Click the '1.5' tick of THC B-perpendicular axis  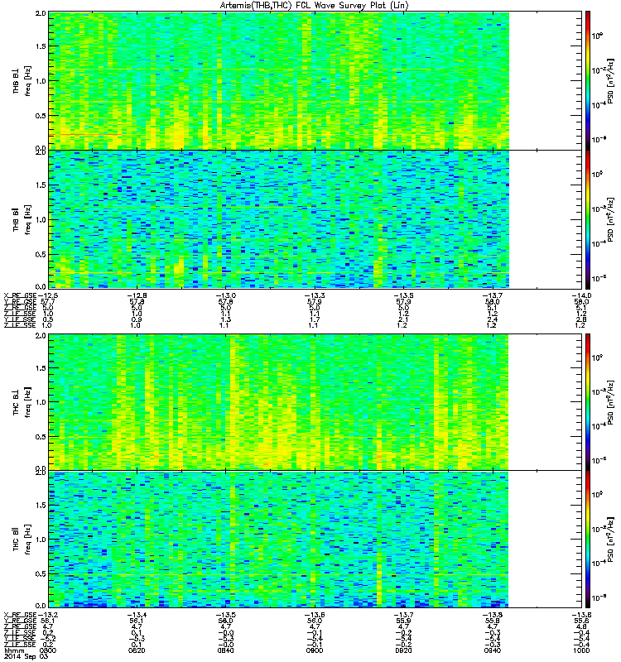pyautogui.click(x=41, y=368)
